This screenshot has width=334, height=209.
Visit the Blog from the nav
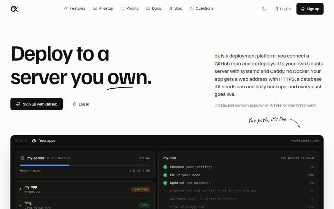coord(176,8)
